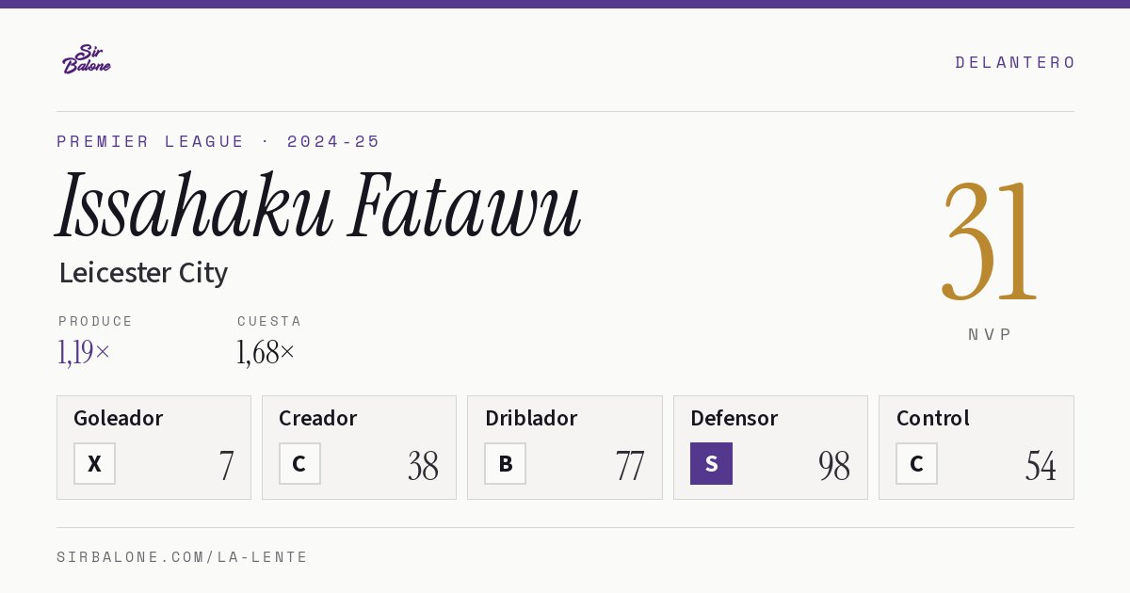Click the Control score 54

(1041, 466)
